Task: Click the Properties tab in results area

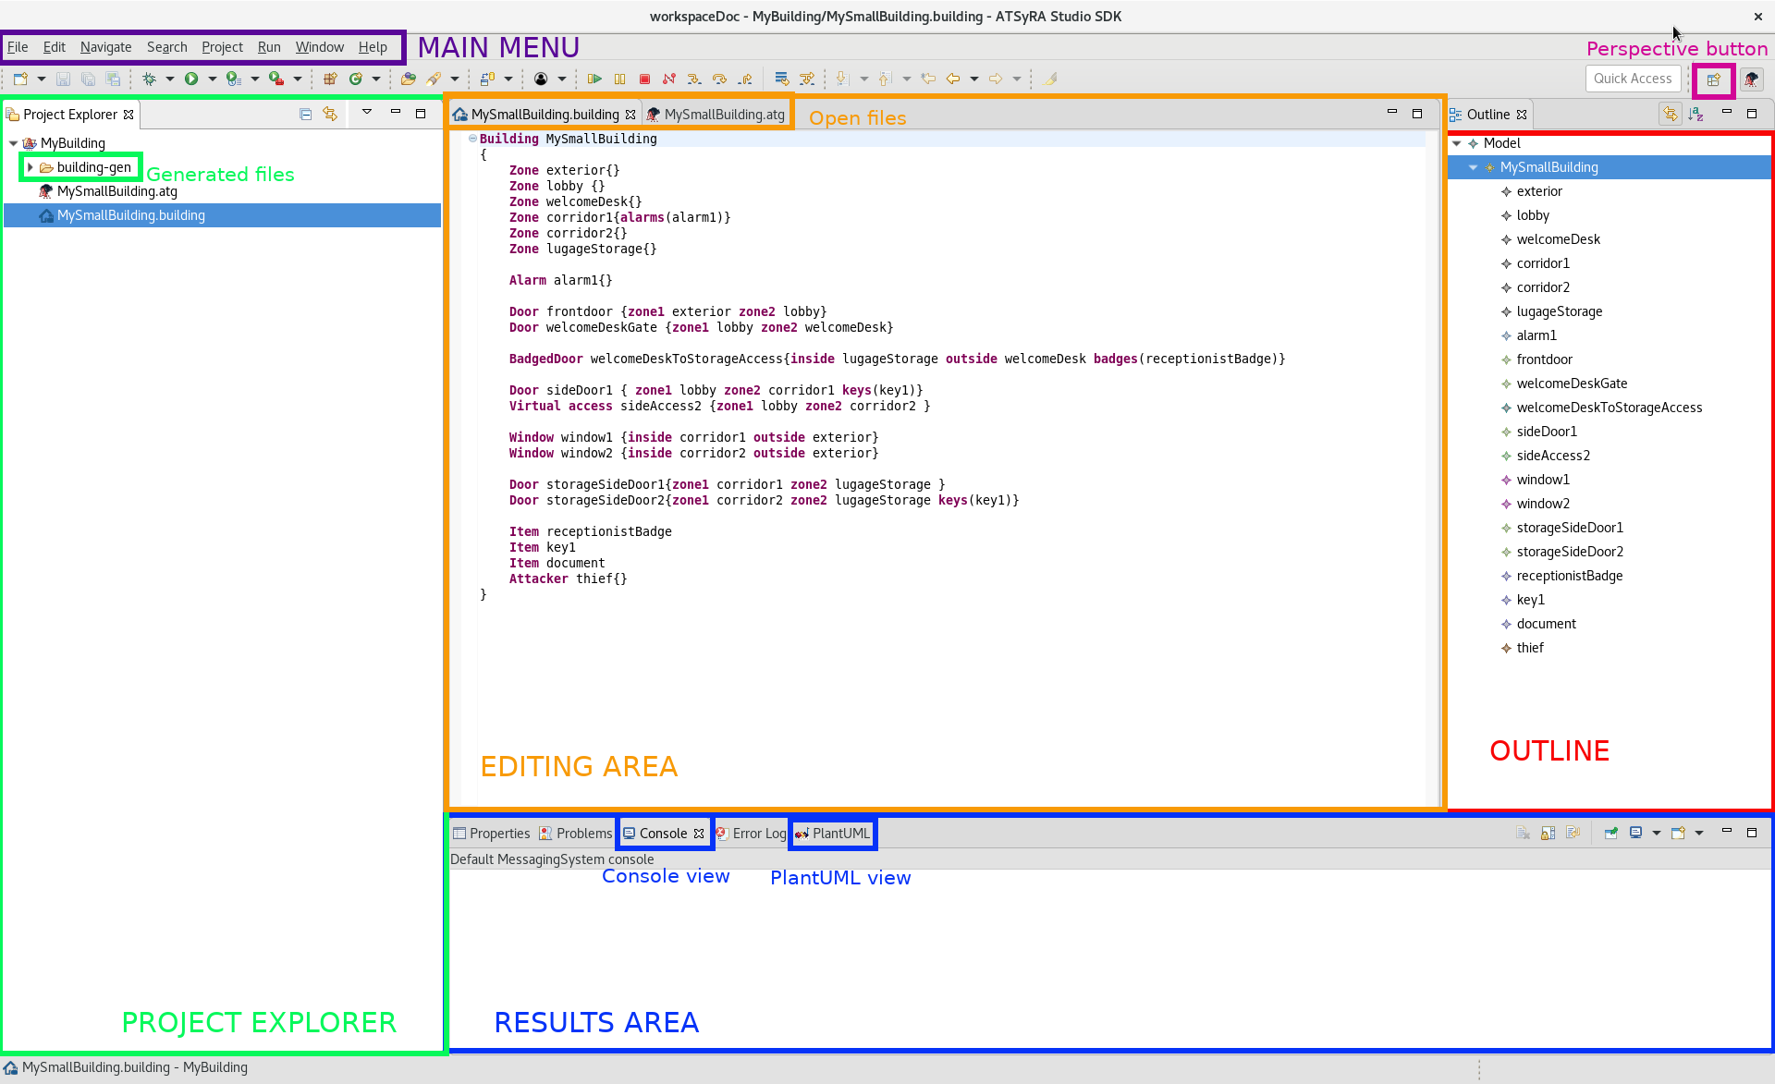Action: point(492,833)
